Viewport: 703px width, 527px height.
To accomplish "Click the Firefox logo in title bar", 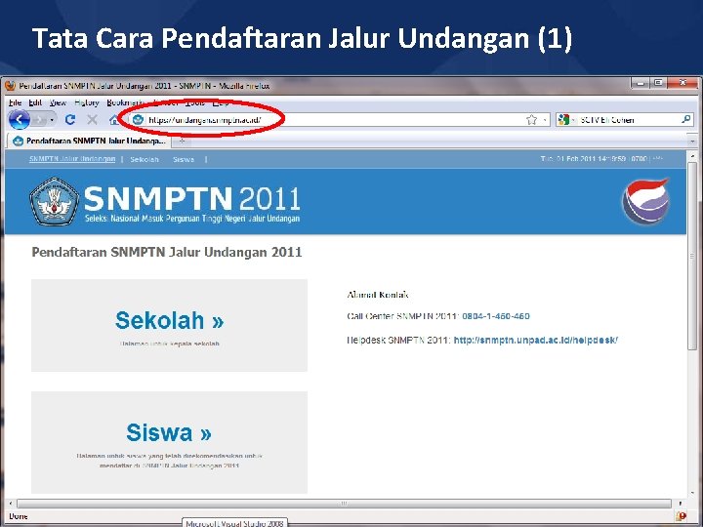I will coord(10,86).
